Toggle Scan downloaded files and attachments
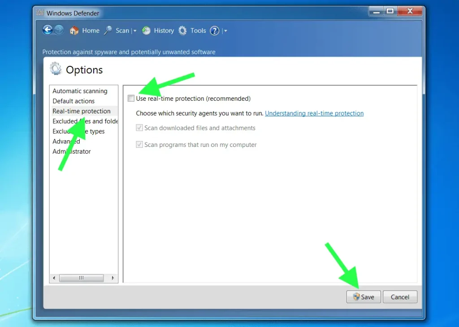The height and width of the screenshot is (327, 459). coord(140,128)
